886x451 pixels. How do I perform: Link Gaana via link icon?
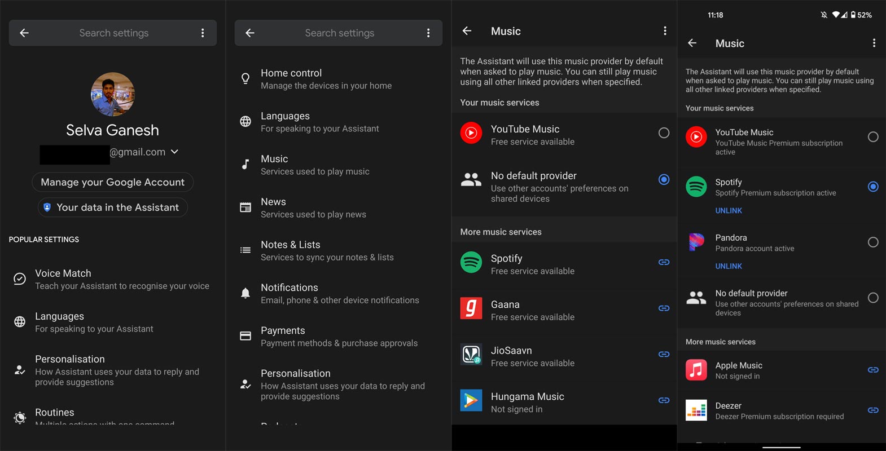(x=664, y=308)
